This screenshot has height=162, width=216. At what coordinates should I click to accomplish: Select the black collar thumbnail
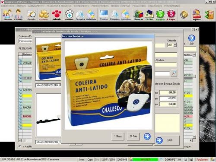tap(49, 115)
